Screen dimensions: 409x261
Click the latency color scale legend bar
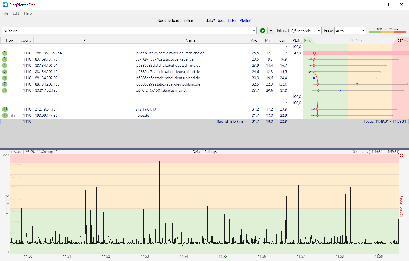(x=387, y=32)
